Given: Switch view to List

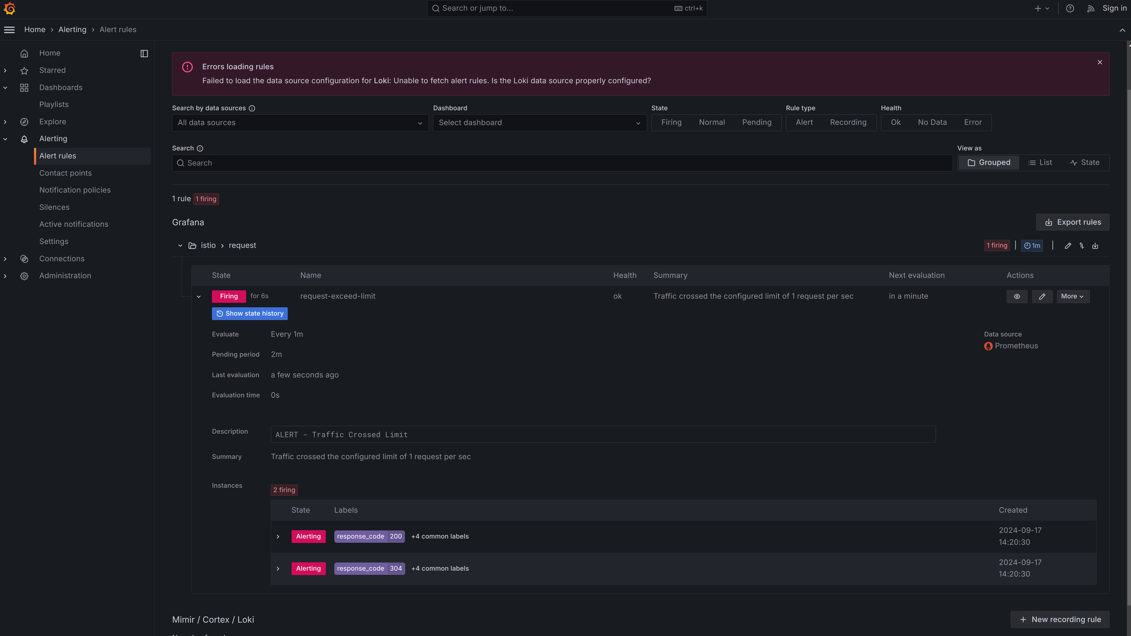Looking at the screenshot, I should tap(1040, 163).
